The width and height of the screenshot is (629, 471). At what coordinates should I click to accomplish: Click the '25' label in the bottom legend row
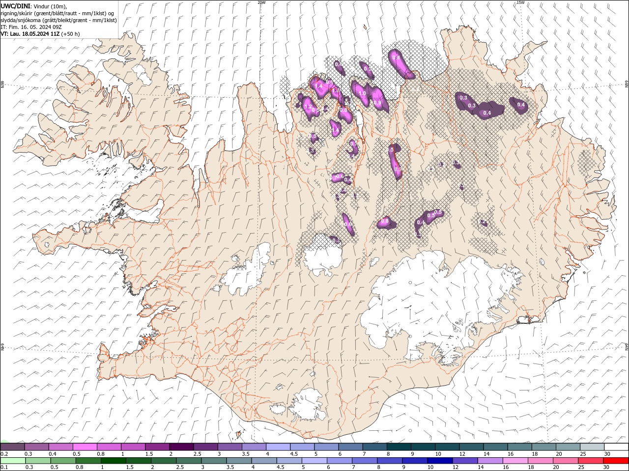click(580, 468)
